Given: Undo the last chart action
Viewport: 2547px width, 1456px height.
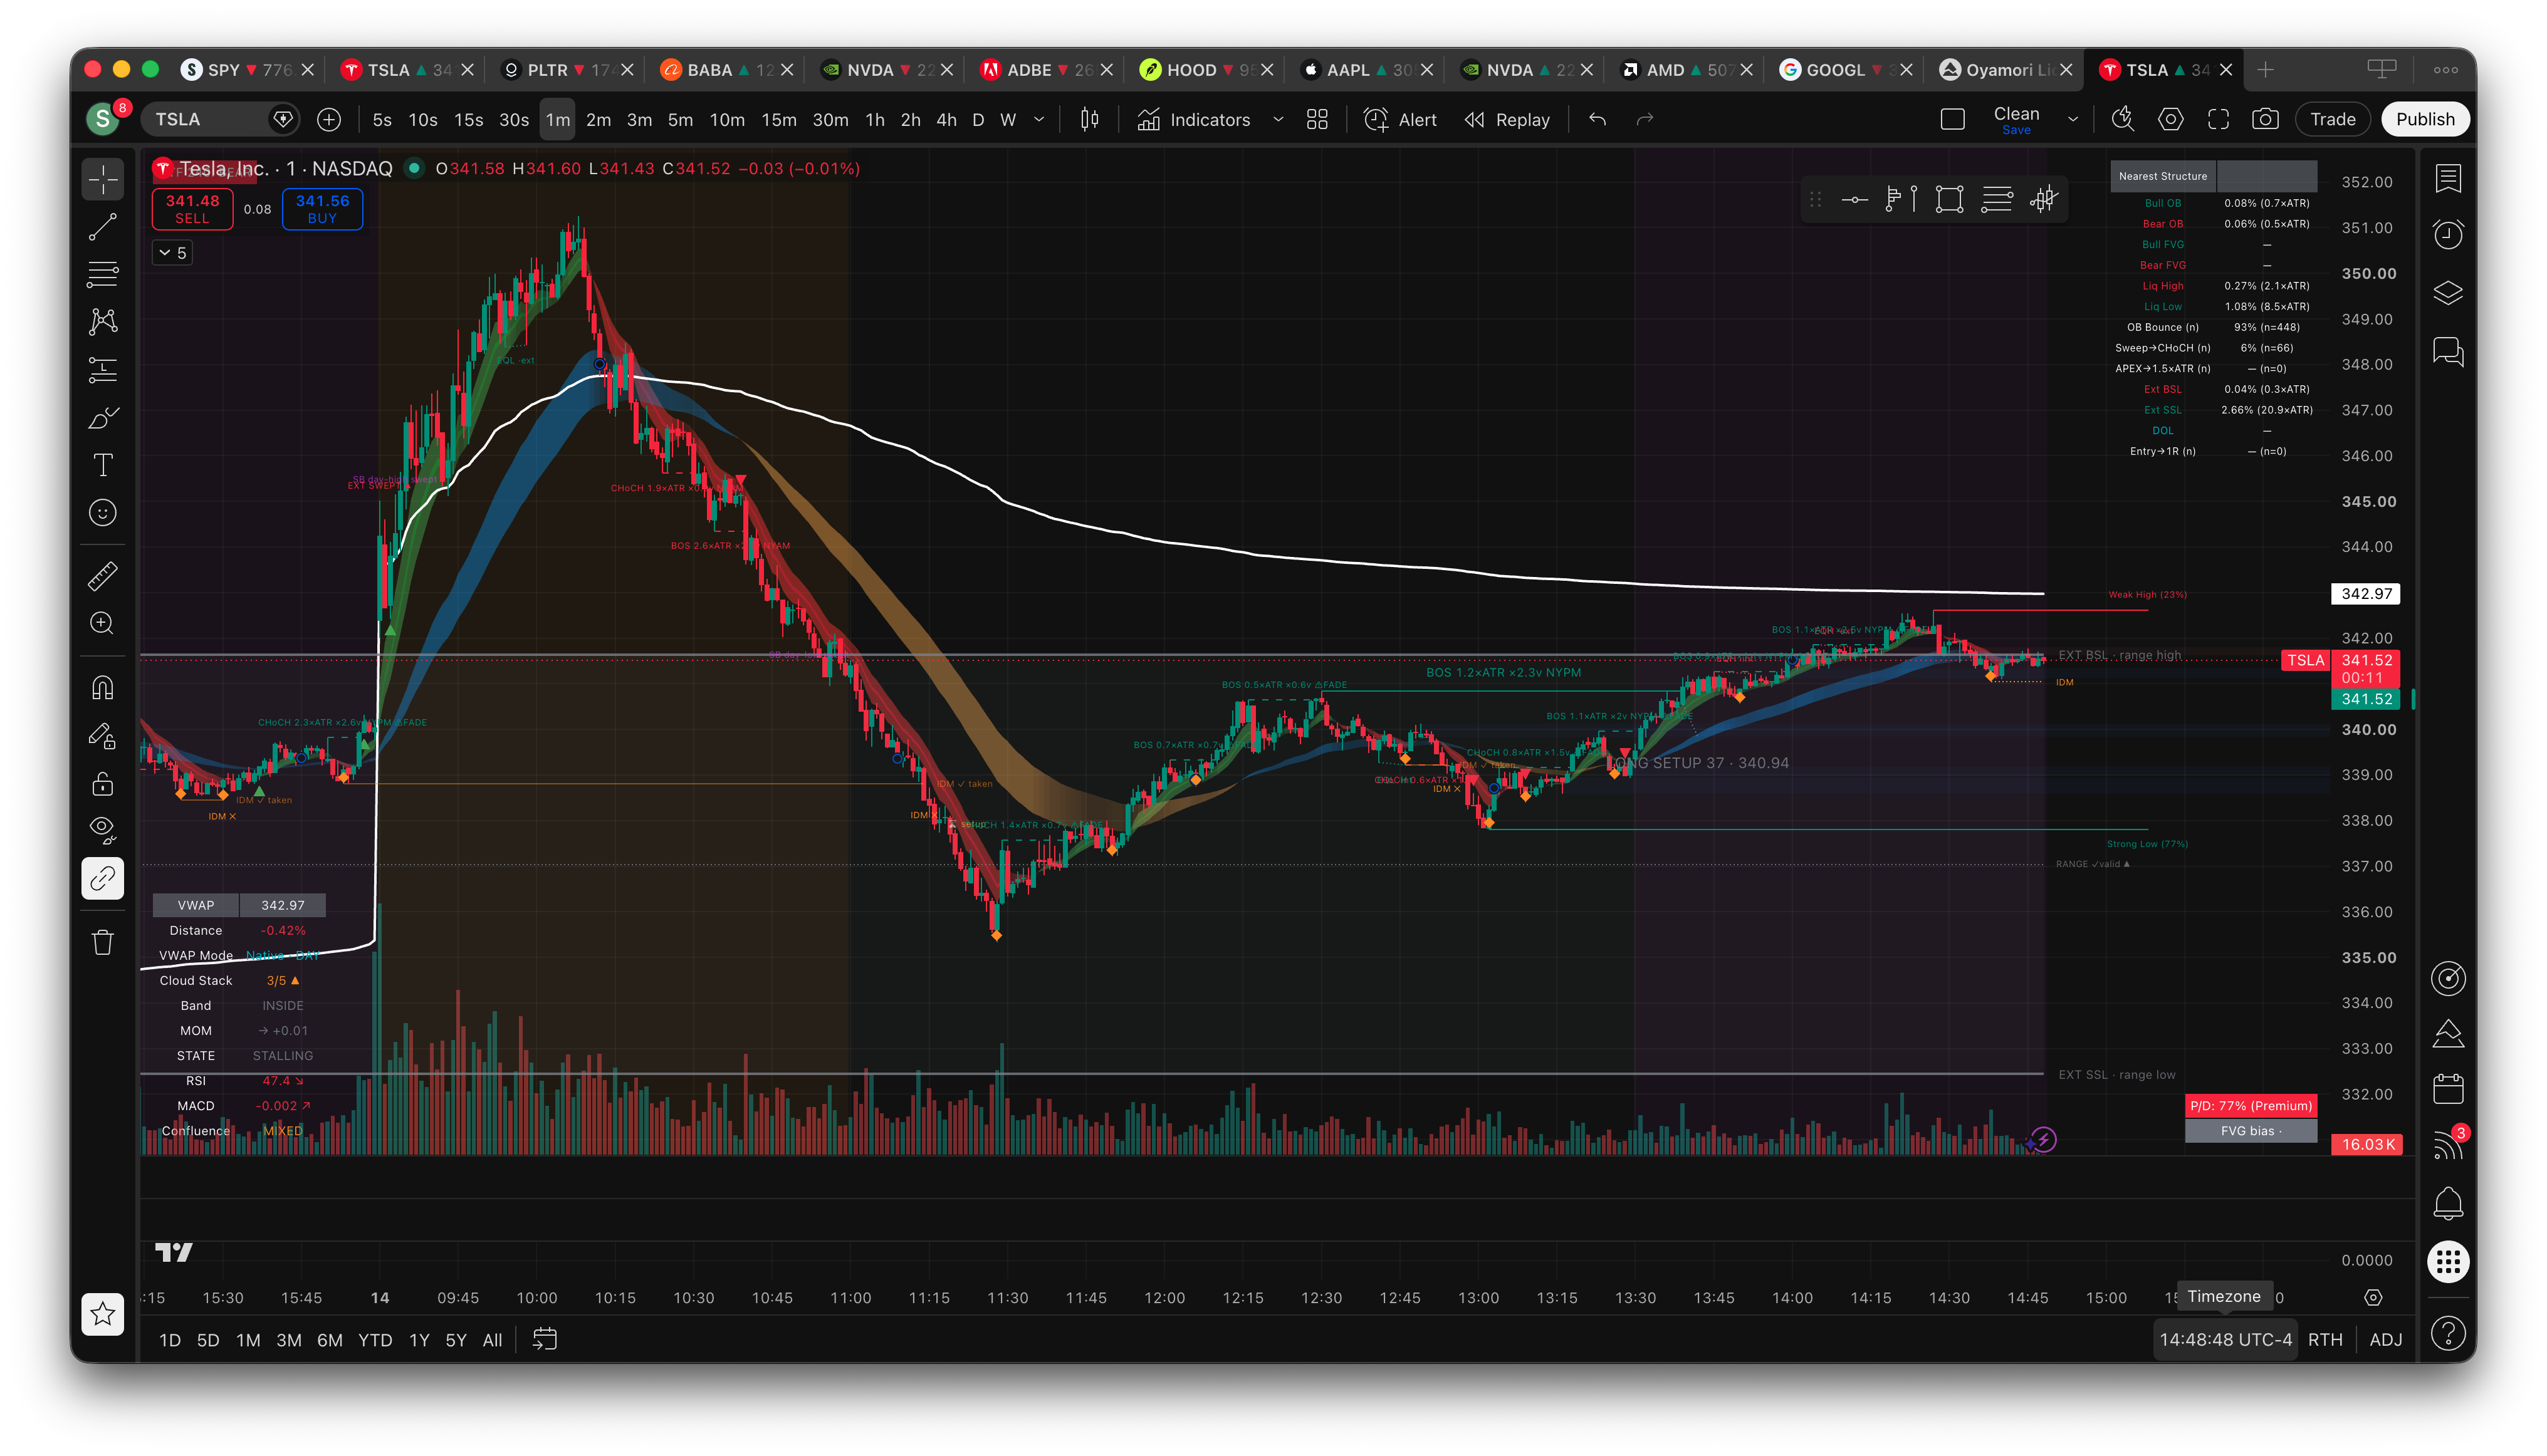Looking at the screenshot, I should point(1598,120).
